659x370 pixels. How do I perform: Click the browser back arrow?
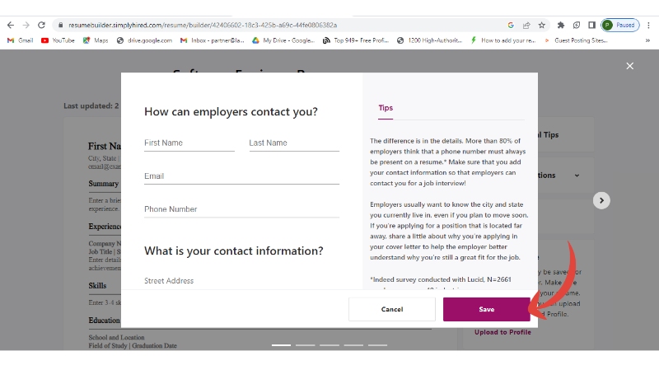coord(10,26)
